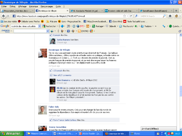Click Faber Ady's profile picture

click(43, 110)
